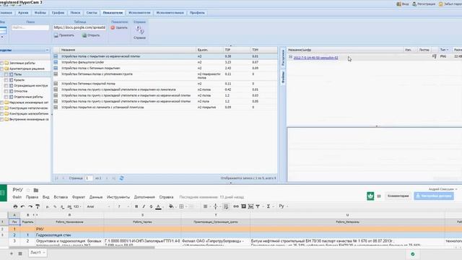Check the Земляные работы folder checkbox
This screenshot has height=260, width=462.
(1, 63)
